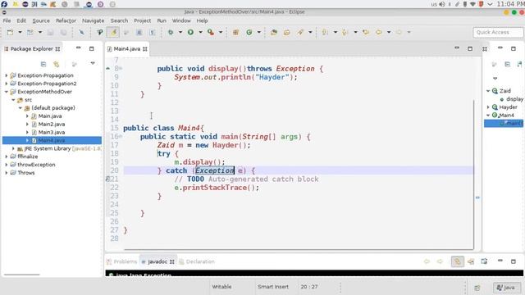Click the Save toolbar icon

[50, 32]
